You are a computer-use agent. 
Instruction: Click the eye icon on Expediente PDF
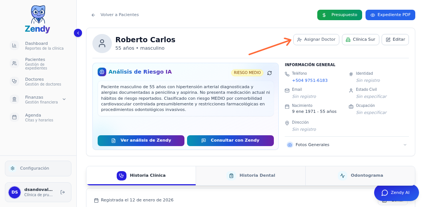pyautogui.click(x=373, y=15)
